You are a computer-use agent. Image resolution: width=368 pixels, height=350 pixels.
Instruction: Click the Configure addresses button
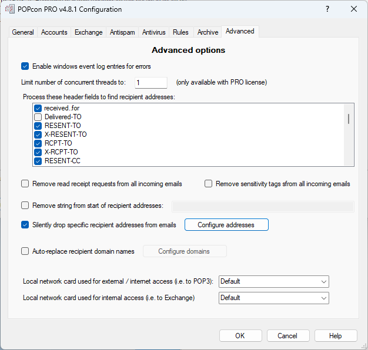[x=226, y=225]
